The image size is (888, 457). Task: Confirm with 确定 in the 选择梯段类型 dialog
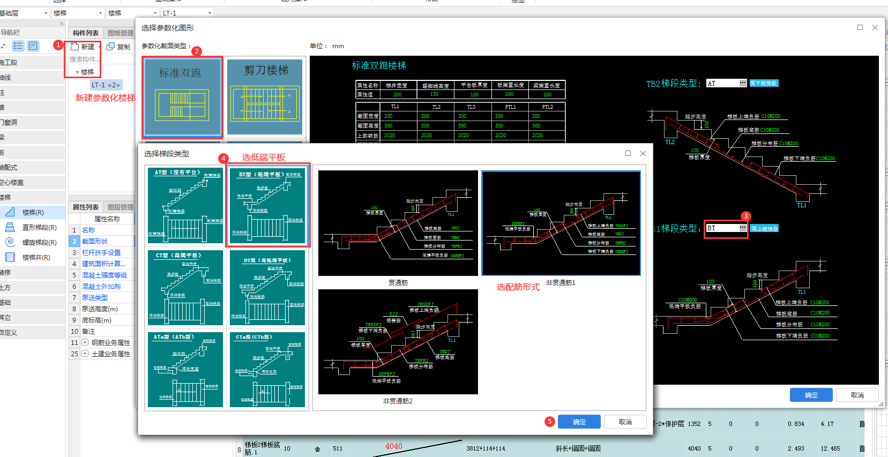579,422
